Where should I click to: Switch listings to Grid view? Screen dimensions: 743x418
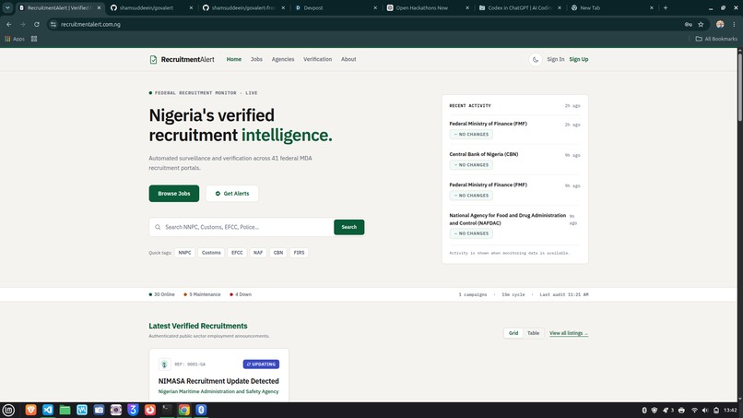pyautogui.click(x=513, y=333)
